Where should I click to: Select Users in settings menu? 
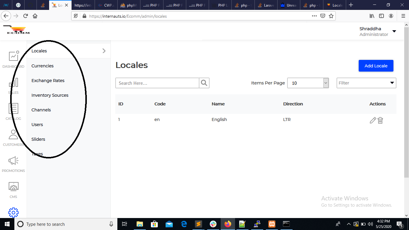tap(37, 125)
